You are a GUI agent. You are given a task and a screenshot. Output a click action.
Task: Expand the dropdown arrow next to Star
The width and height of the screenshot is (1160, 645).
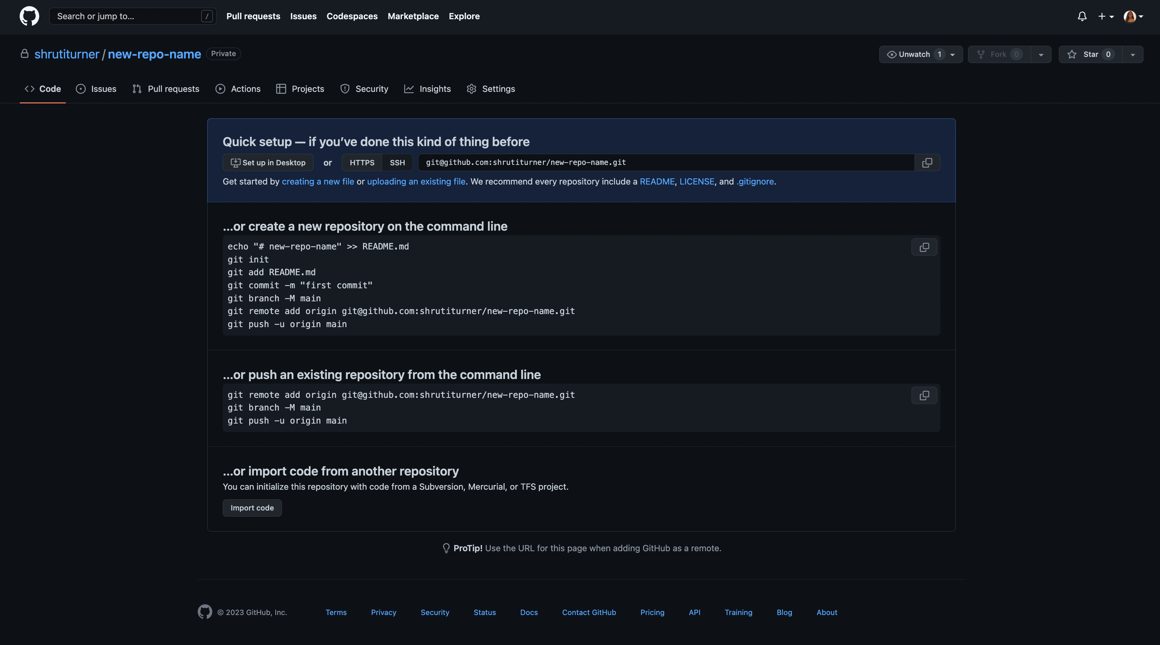(x=1133, y=55)
